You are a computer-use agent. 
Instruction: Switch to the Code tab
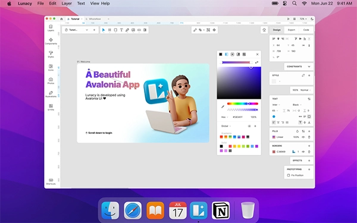306,30
